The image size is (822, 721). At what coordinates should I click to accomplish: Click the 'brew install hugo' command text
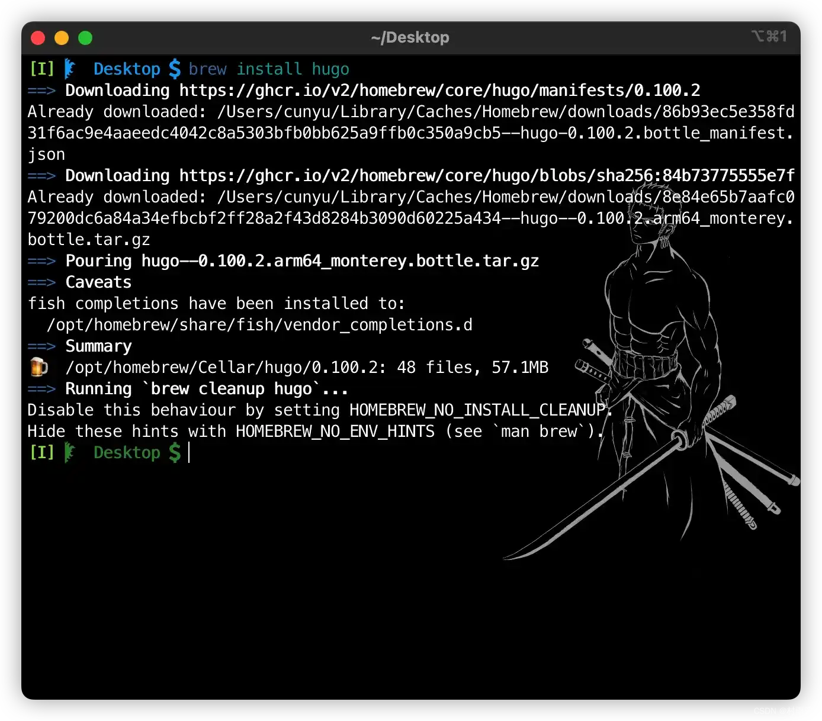coord(269,69)
